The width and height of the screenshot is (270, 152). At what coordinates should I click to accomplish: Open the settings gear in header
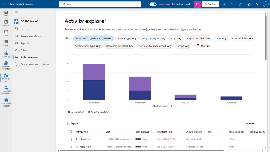(249, 4)
